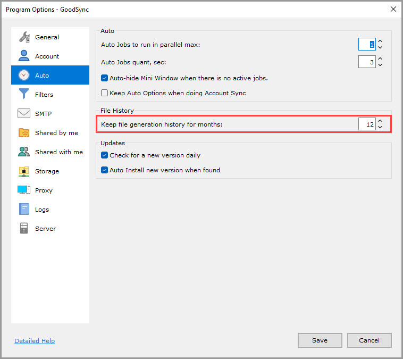
Task: Click the Filters funnel icon
Action: (x=24, y=94)
